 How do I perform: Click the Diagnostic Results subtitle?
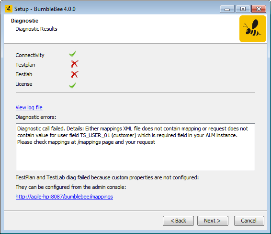point(36,29)
